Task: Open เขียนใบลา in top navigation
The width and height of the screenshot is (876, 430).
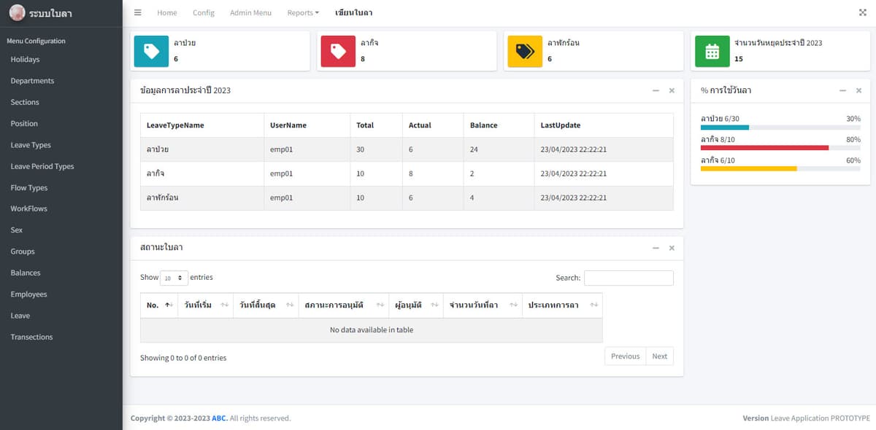Action: (354, 13)
